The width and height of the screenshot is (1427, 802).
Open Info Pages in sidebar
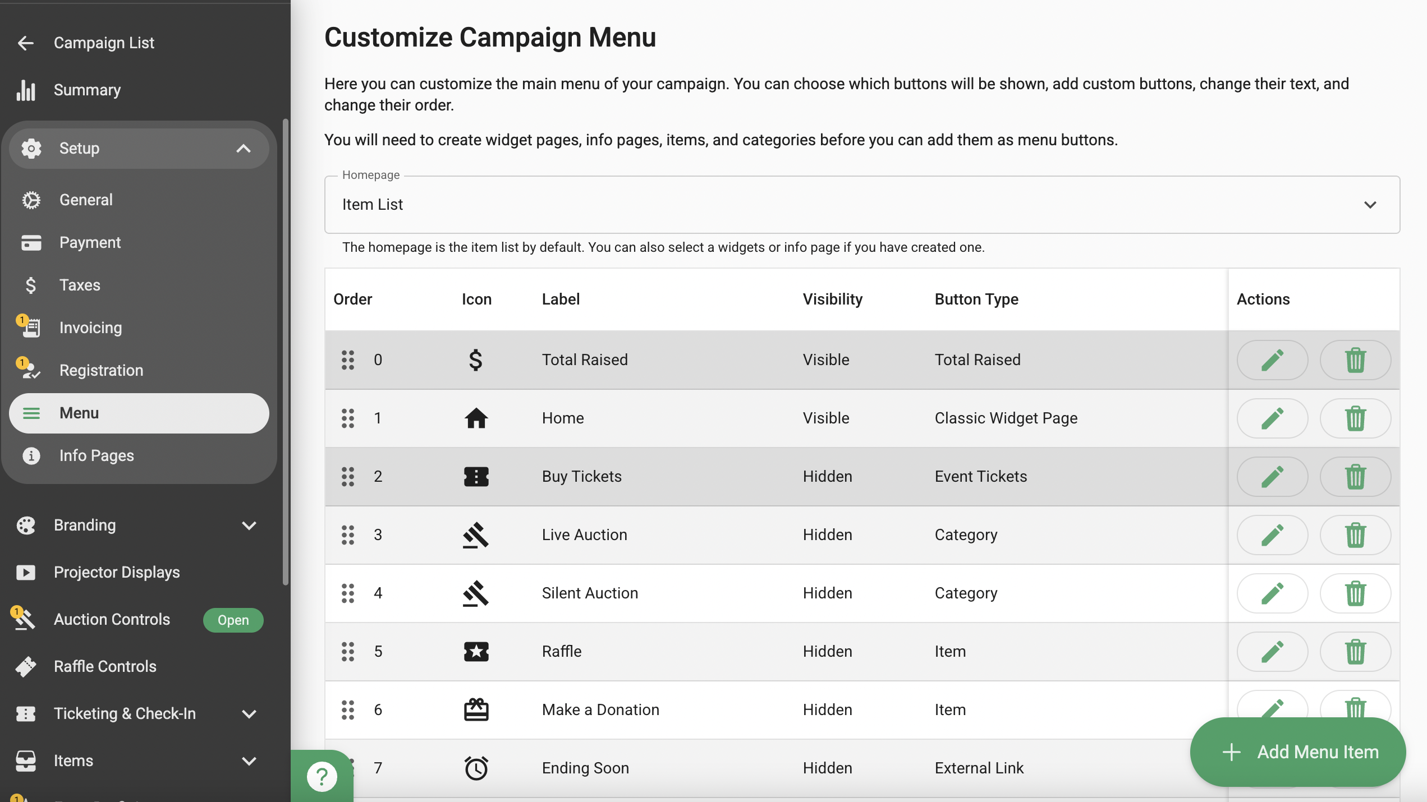[97, 455]
